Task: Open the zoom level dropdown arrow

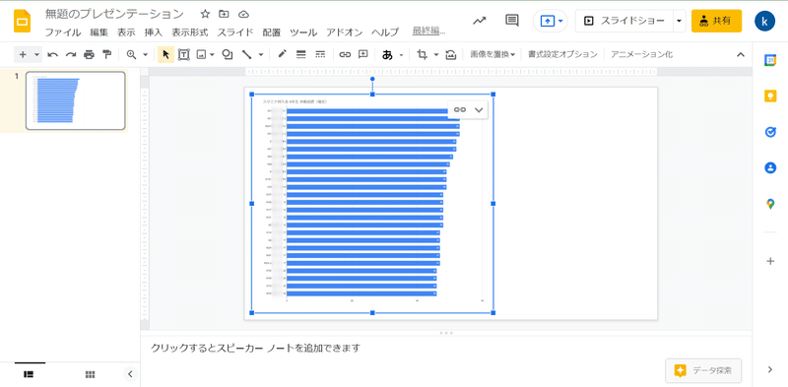Action: point(146,55)
